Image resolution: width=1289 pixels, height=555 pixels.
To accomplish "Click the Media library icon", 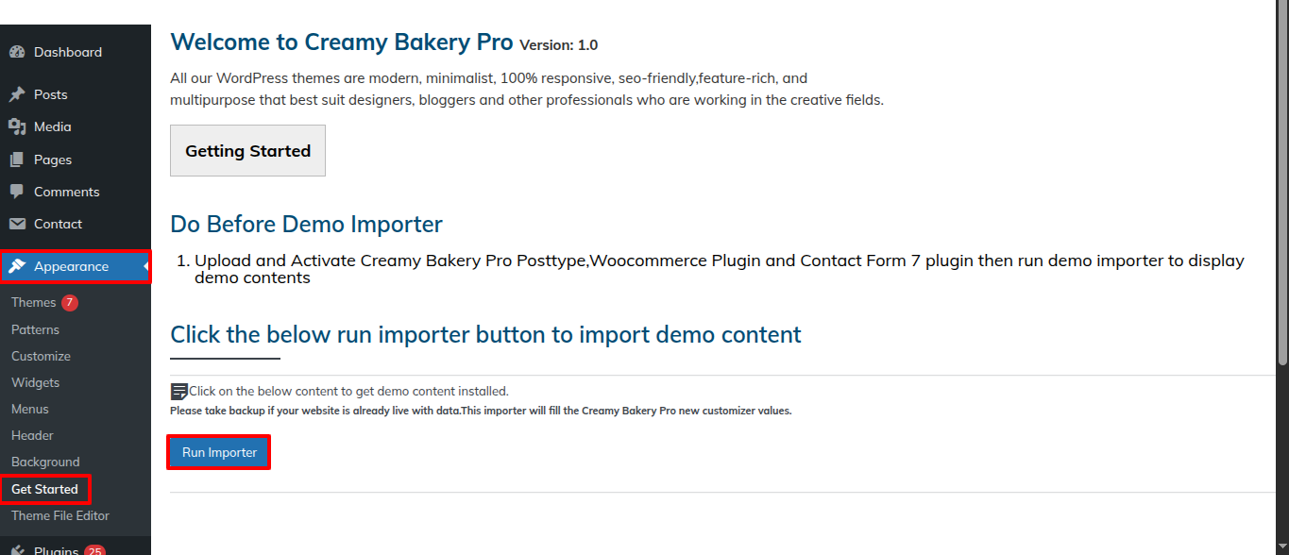I will coord(17,126).
